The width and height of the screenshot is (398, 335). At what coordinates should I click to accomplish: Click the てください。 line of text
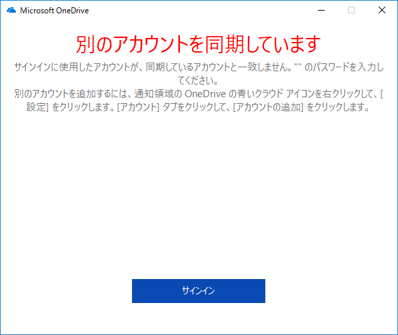click(x=198, y=81)
